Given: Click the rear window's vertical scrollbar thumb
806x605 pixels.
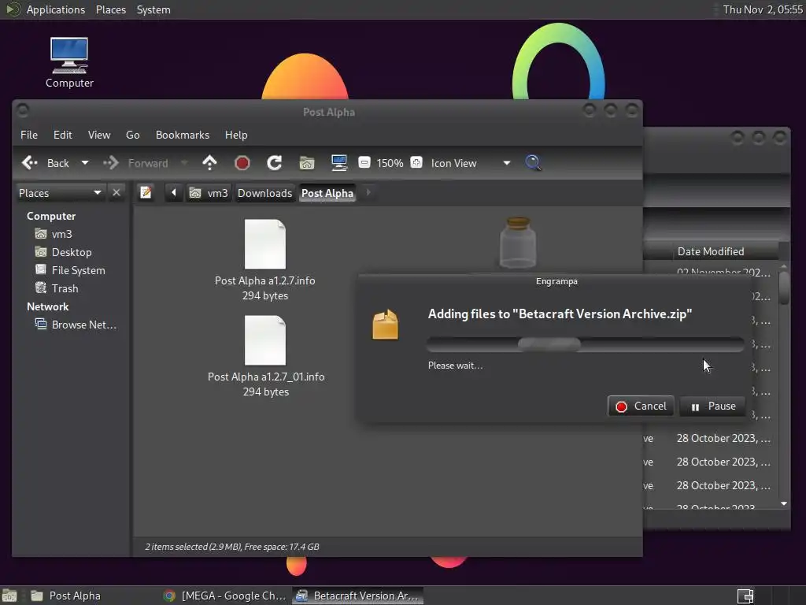Looking at the screenshot, I should pos(783,288).
